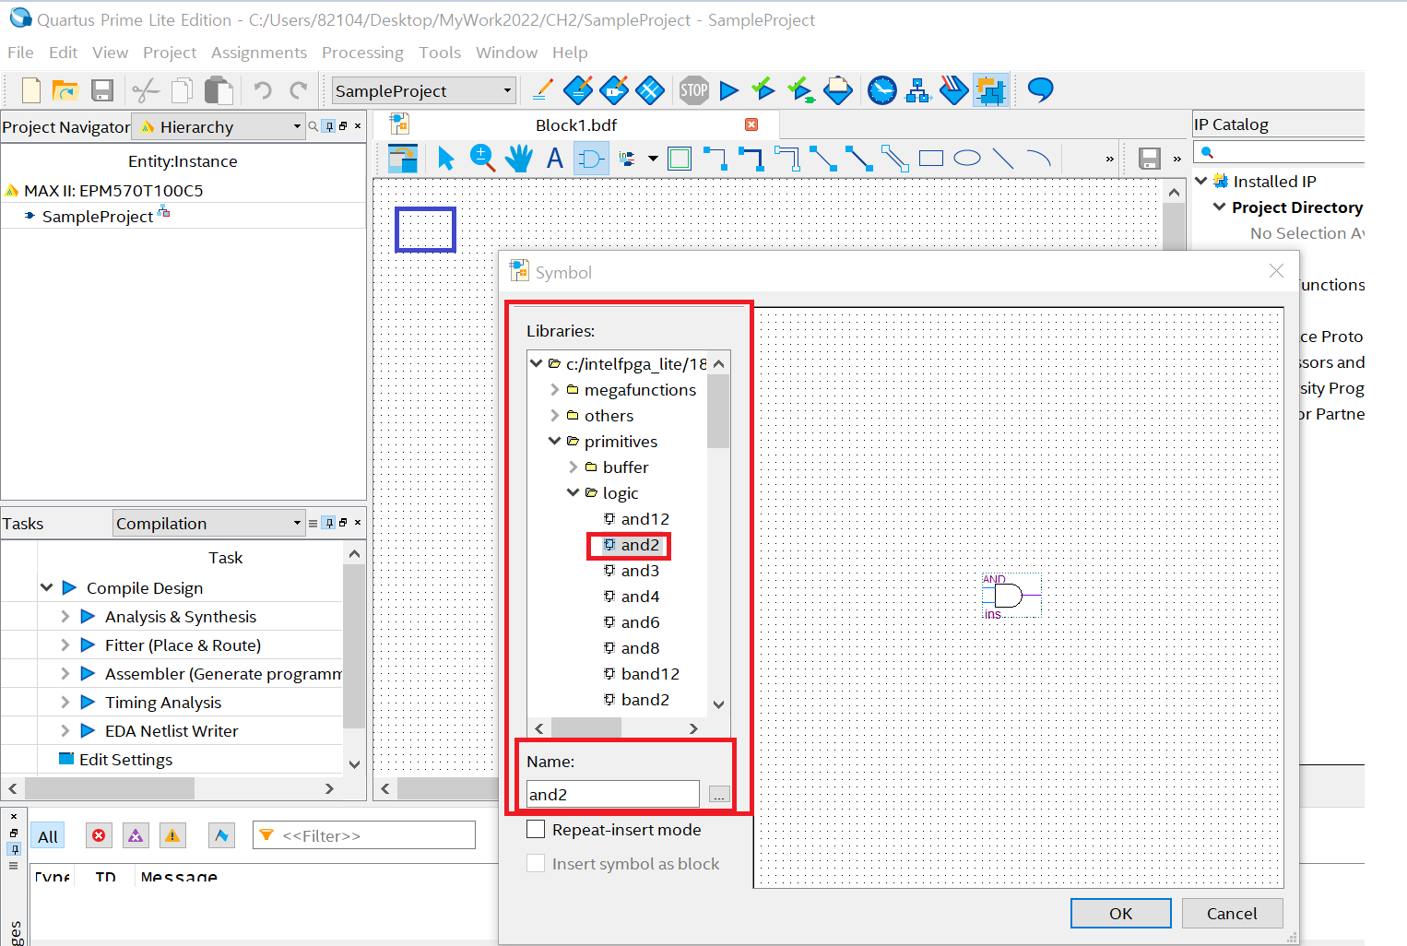Screen dimensions: 1407x946
Task: Select the Zoom magnifier tool
Action: [x=482, y=159]
